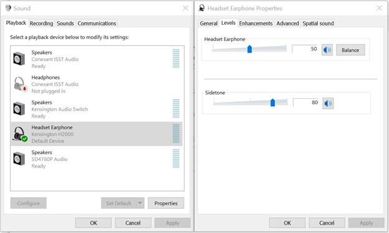Select Headset Earphone Kensington H2000 row

click(97, 134)
